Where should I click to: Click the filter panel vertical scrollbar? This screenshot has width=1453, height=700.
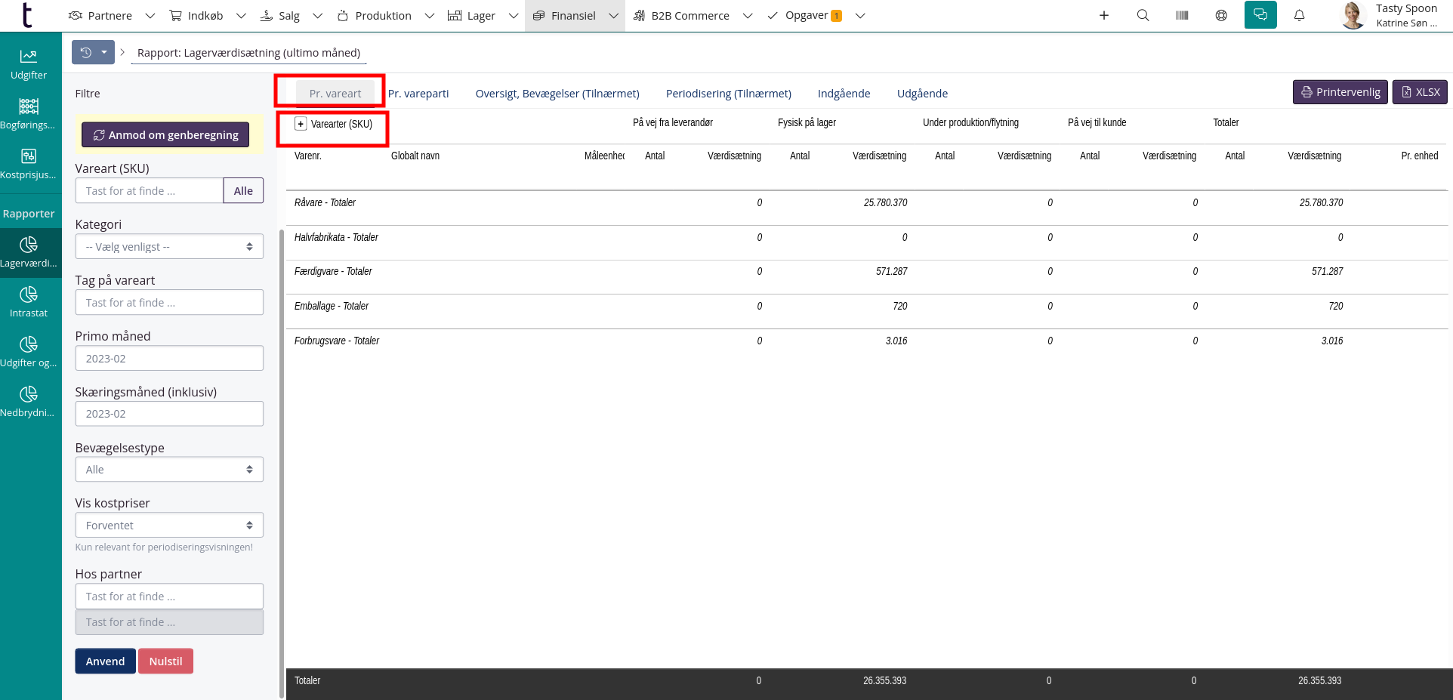tap(282, 453)
